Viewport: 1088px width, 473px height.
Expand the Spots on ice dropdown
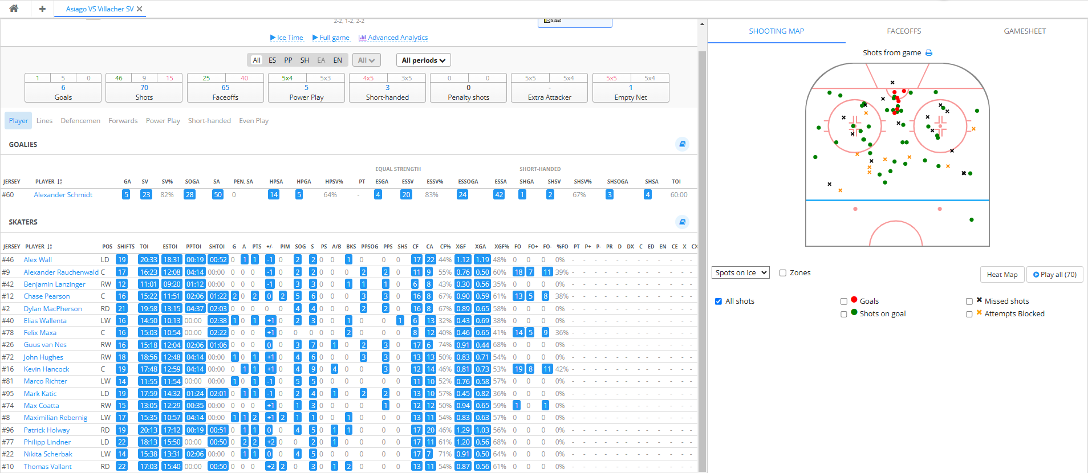pyautogui.click(x=740, y=273)
